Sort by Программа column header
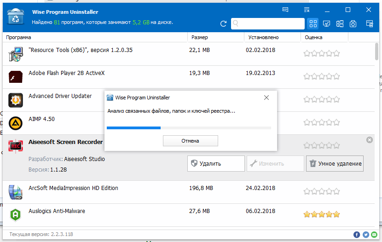 coord(18,37)
